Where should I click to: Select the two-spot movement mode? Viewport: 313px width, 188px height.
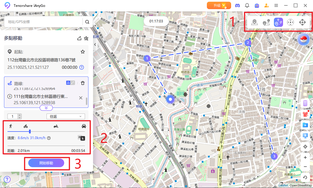(x=266, y=22)
